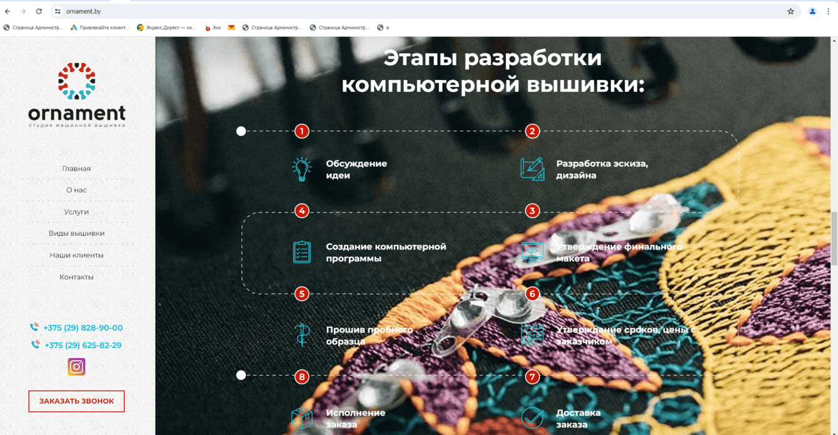The image size is (838, 435).
Task: Open the Instagram profile icon
Action: (x=76, y=367)
